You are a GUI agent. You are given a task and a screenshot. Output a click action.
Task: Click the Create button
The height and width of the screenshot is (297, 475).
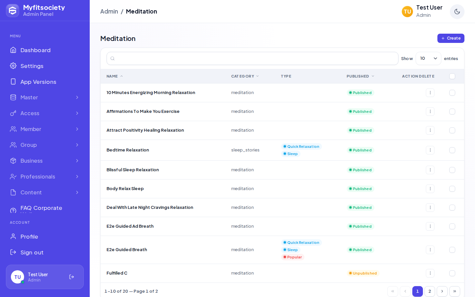point(451,38)
